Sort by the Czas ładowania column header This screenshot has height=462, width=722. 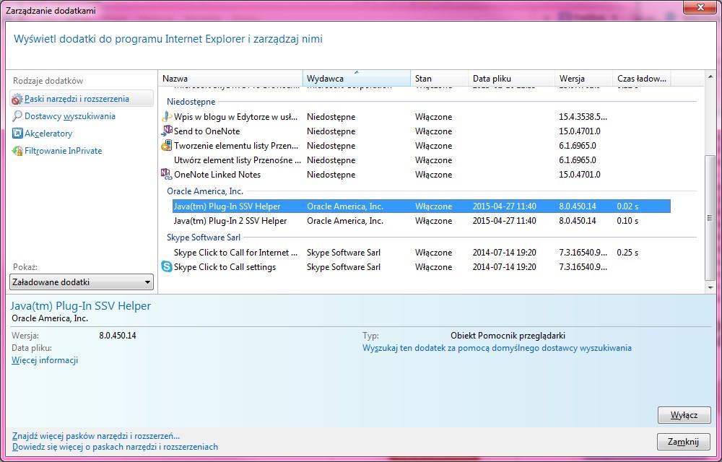[x=642, y=79]
